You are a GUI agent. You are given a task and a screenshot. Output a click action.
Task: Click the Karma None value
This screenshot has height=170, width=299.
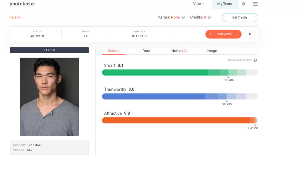point(175,17)
